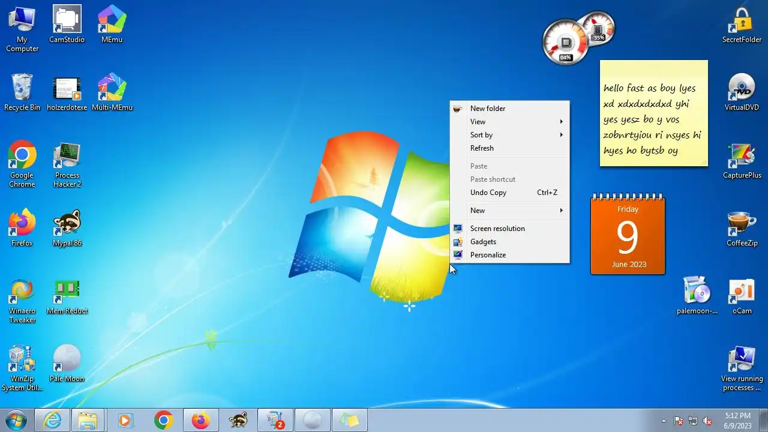Open Mypal raccoon taskbar button
The image size is (768, 432).
click(x=238, y=421)
